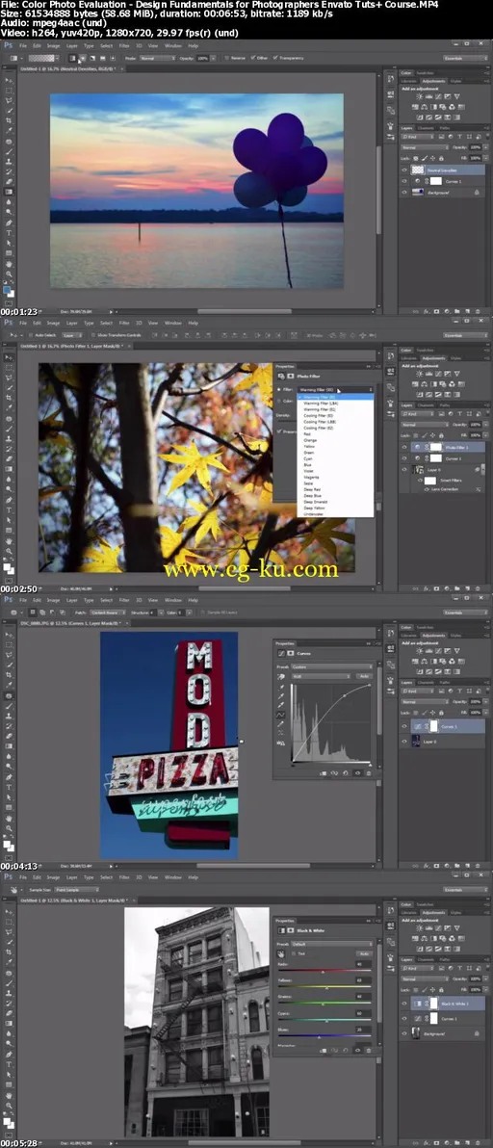Pick the Quick Selection tool in the building screenshot
The height and width of the screenshot is (1148, 493).
(9, 942)
